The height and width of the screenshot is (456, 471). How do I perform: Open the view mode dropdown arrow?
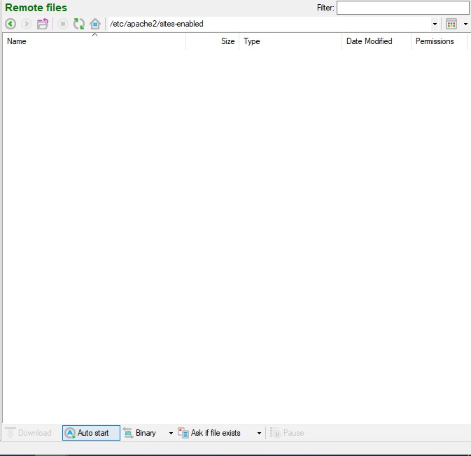(465, 24)
